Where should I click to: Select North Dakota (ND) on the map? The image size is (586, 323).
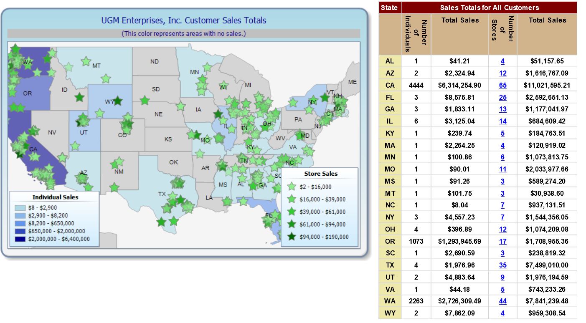pyautogui.click(x=154, y=62)
